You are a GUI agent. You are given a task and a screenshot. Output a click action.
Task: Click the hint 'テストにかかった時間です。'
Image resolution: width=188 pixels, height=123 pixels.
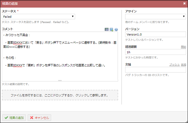pos(142,58)
